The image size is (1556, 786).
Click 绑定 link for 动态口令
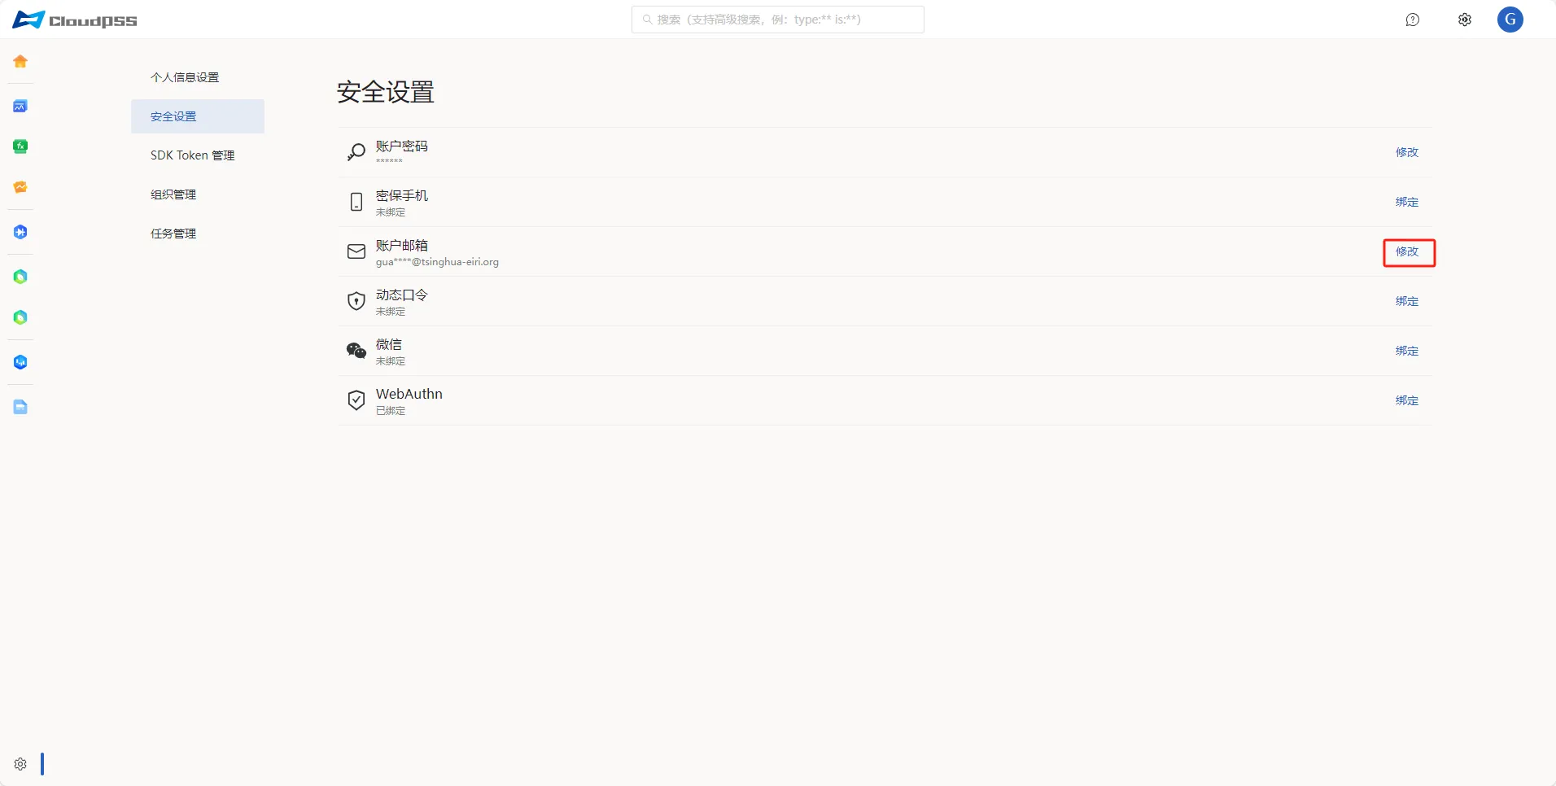[1407, 301]
